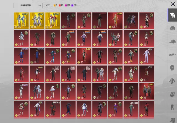Select the Naruto green jacket outfit
Screen dimensions: 177x123
[68, 39]
